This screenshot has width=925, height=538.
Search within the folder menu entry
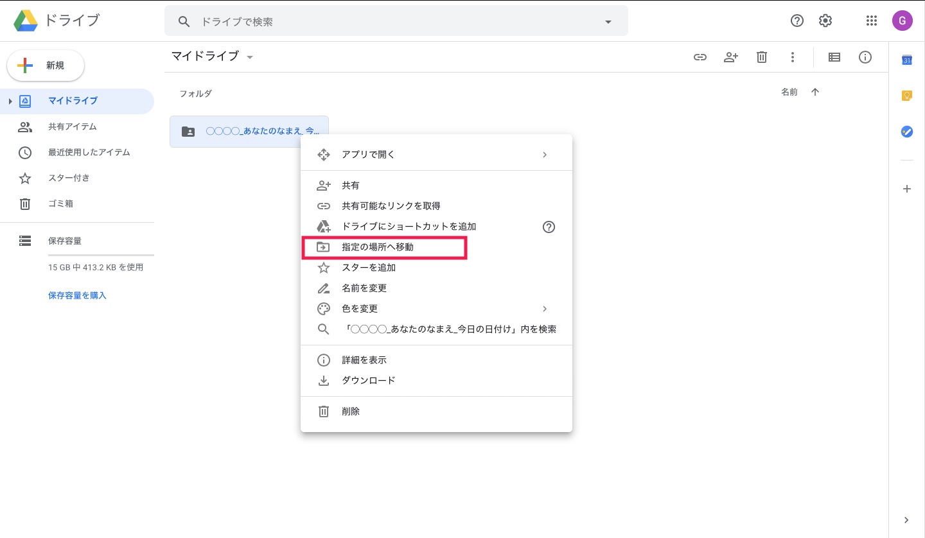(x=436, y=329)
